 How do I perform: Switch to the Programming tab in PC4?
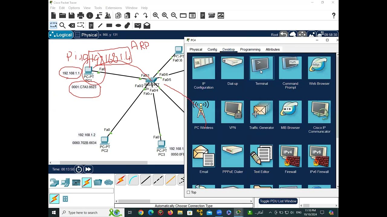[250, 49]
